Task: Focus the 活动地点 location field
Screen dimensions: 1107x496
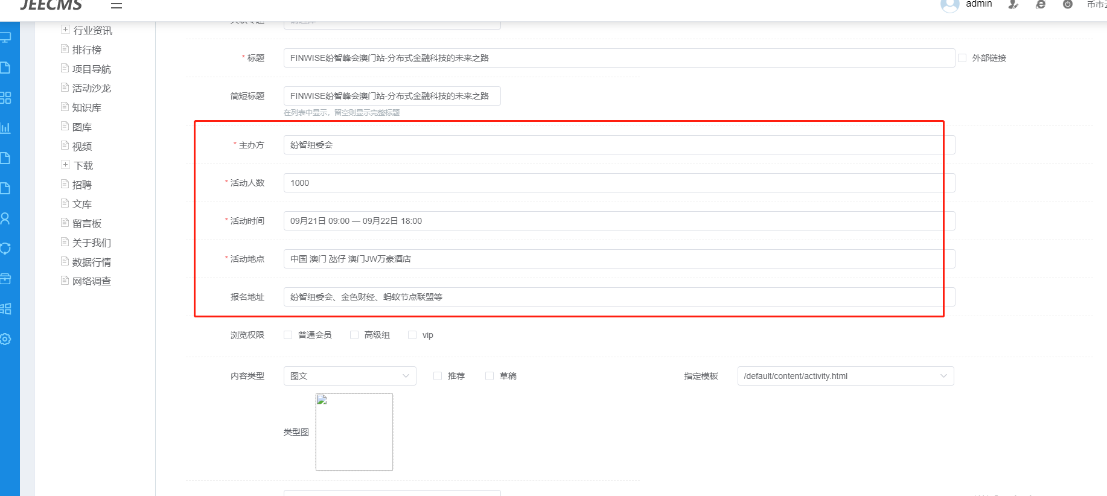Action: click(x=619, y=259)
